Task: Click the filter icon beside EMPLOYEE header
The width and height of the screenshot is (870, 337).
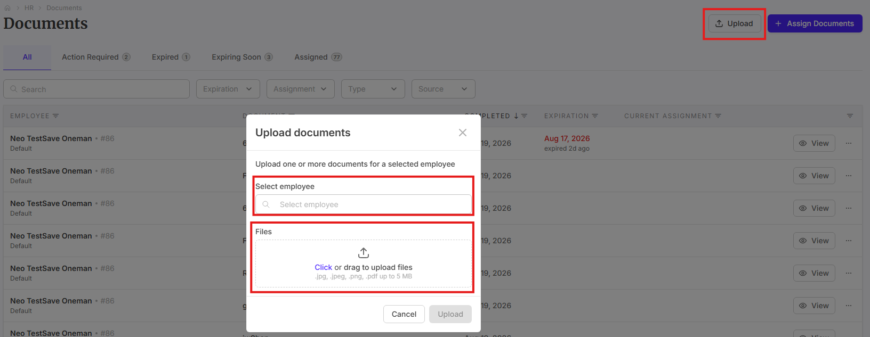Action: [55, 116]
